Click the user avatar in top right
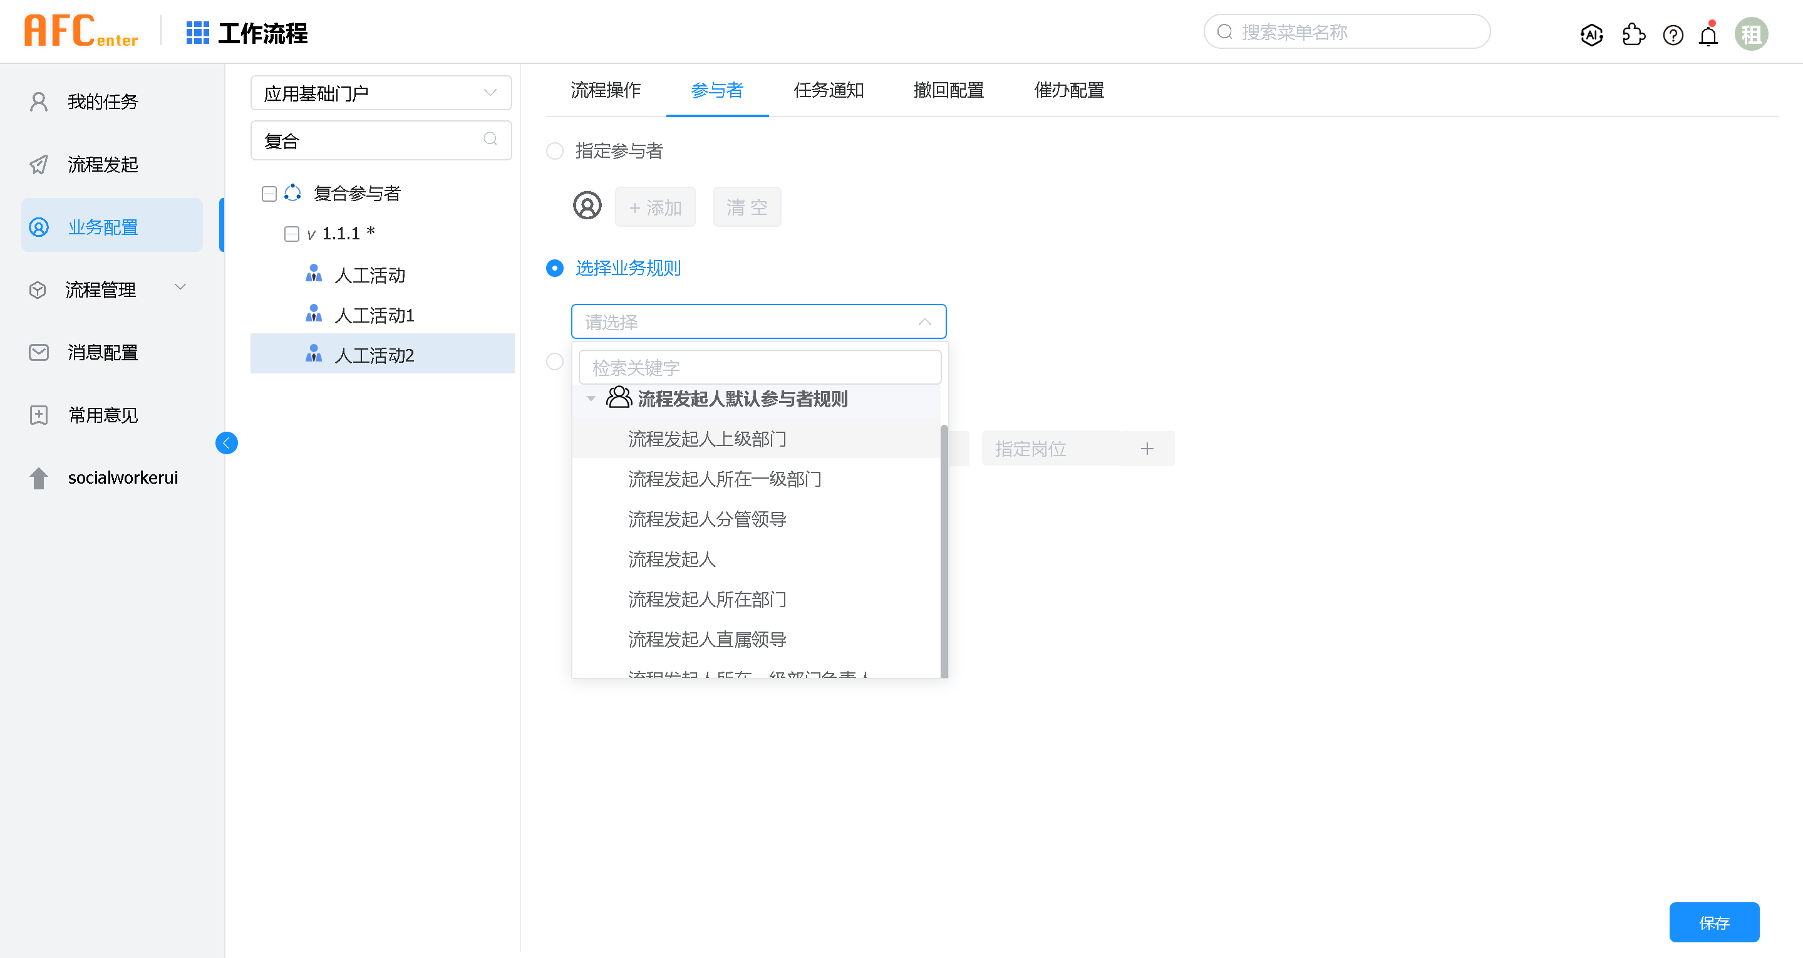Screen dimensions: 1803x958 click(x=1750, y=34)
